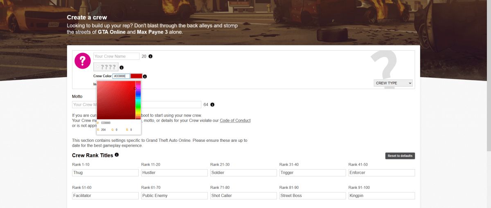The image size is (491, 208).
Task: Click the Rank 91-100 Kingpin field
Action: tap(381, 196)
